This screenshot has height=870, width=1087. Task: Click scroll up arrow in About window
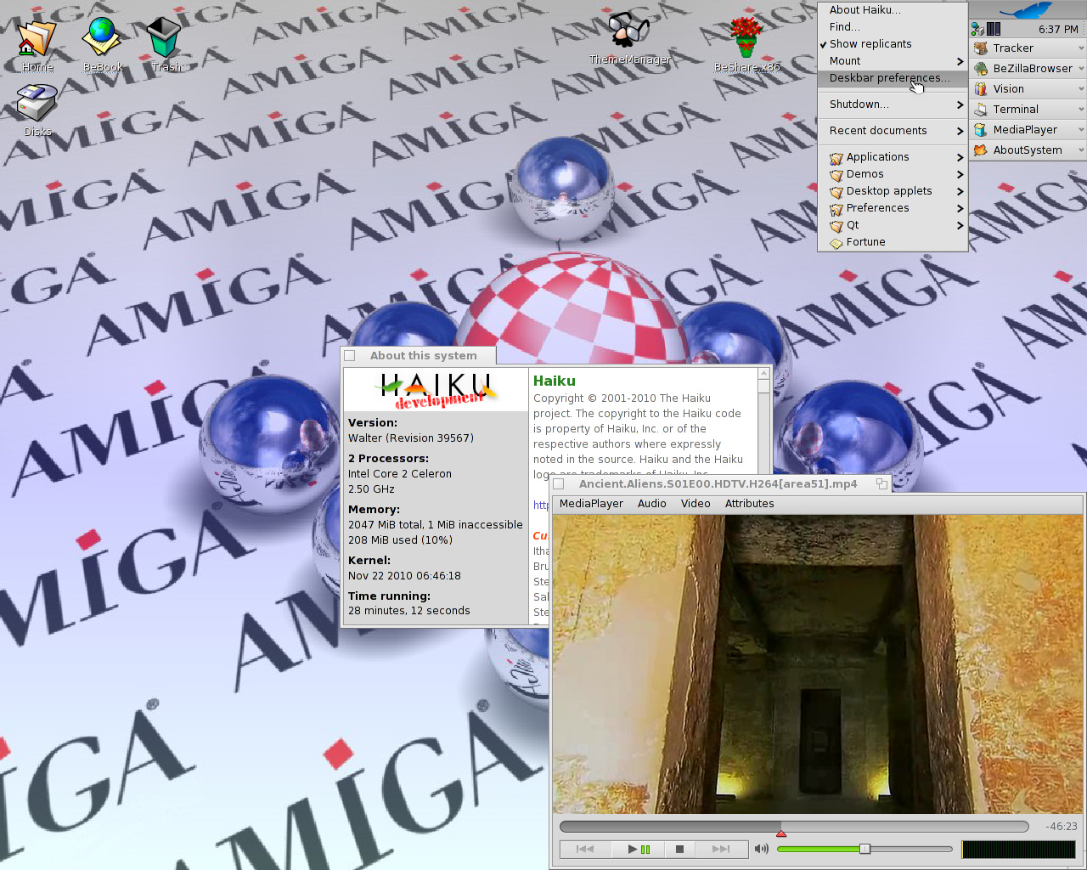click(x=763, y=373)
